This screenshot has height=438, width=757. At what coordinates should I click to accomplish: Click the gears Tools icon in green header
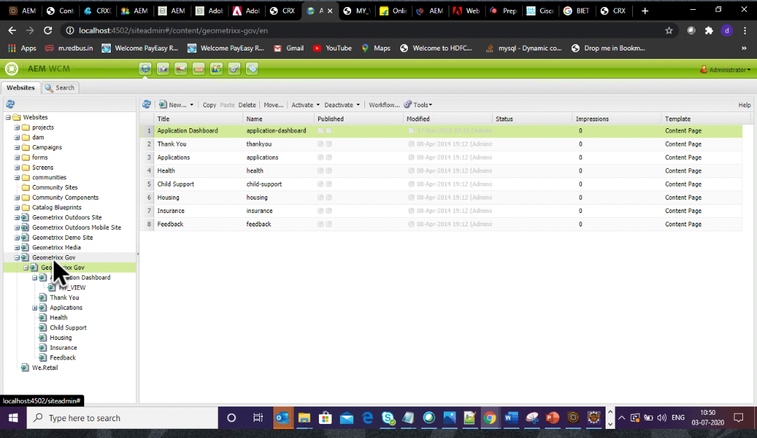point(234,69)
